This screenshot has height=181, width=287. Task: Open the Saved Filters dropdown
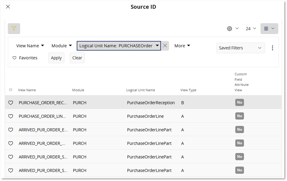tap(240, 48)
